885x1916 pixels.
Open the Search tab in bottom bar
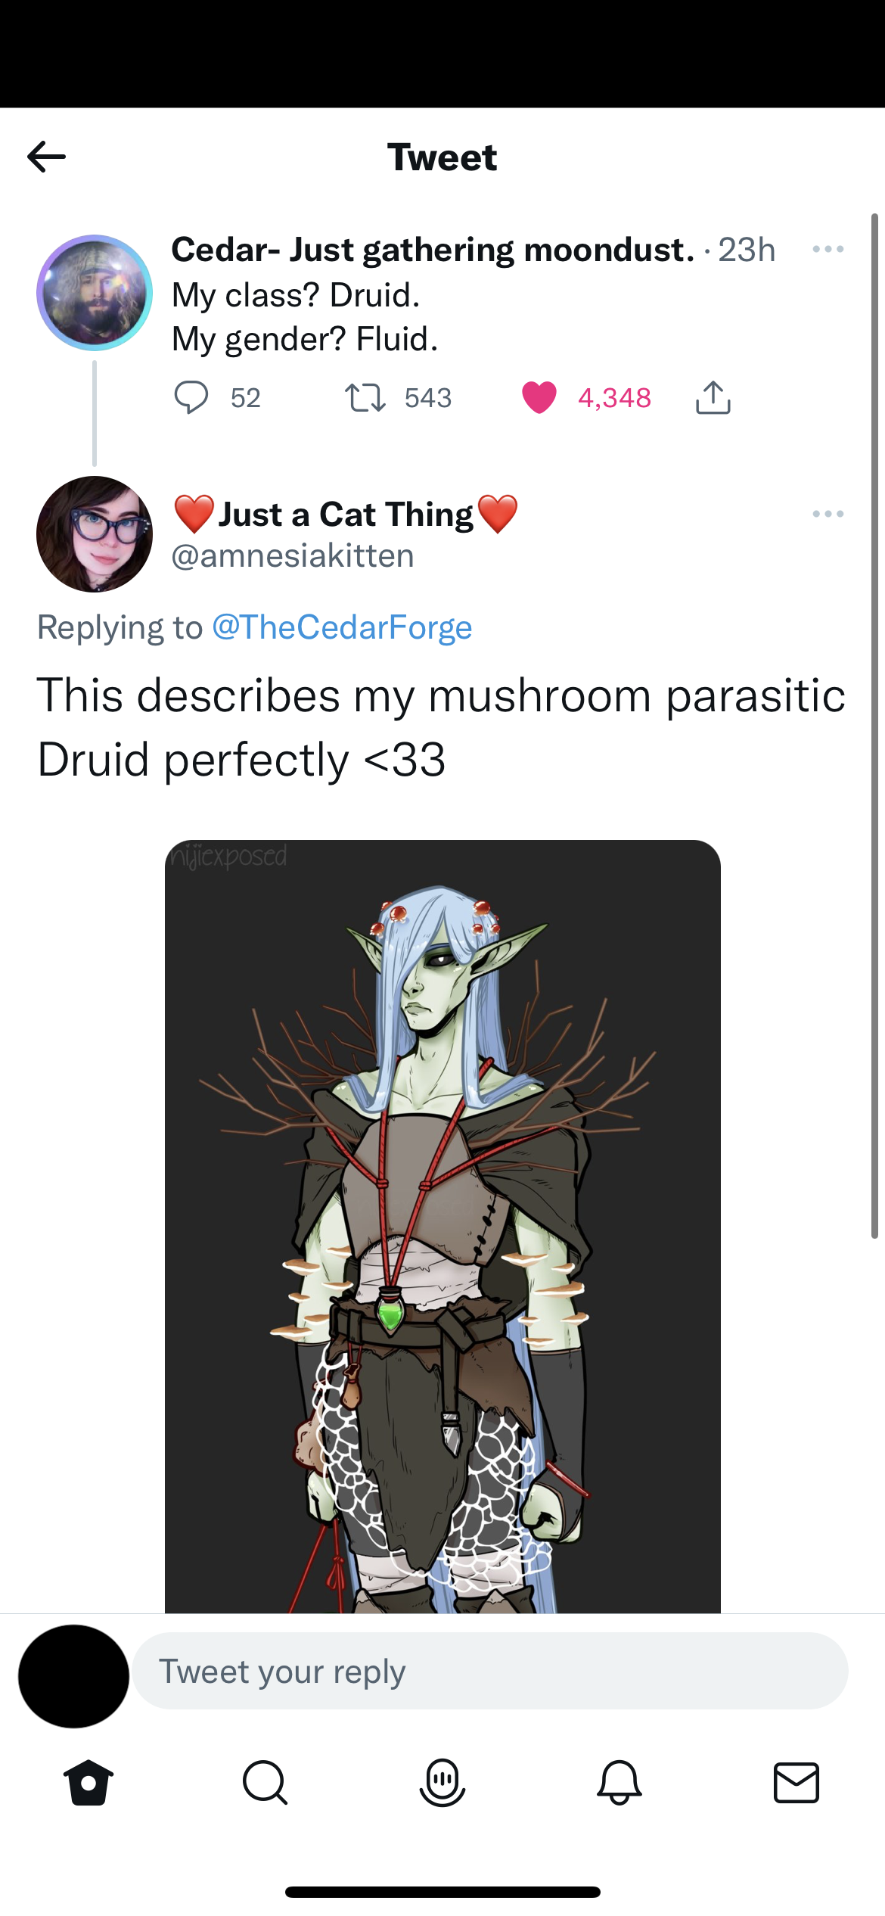point(265,1782)
